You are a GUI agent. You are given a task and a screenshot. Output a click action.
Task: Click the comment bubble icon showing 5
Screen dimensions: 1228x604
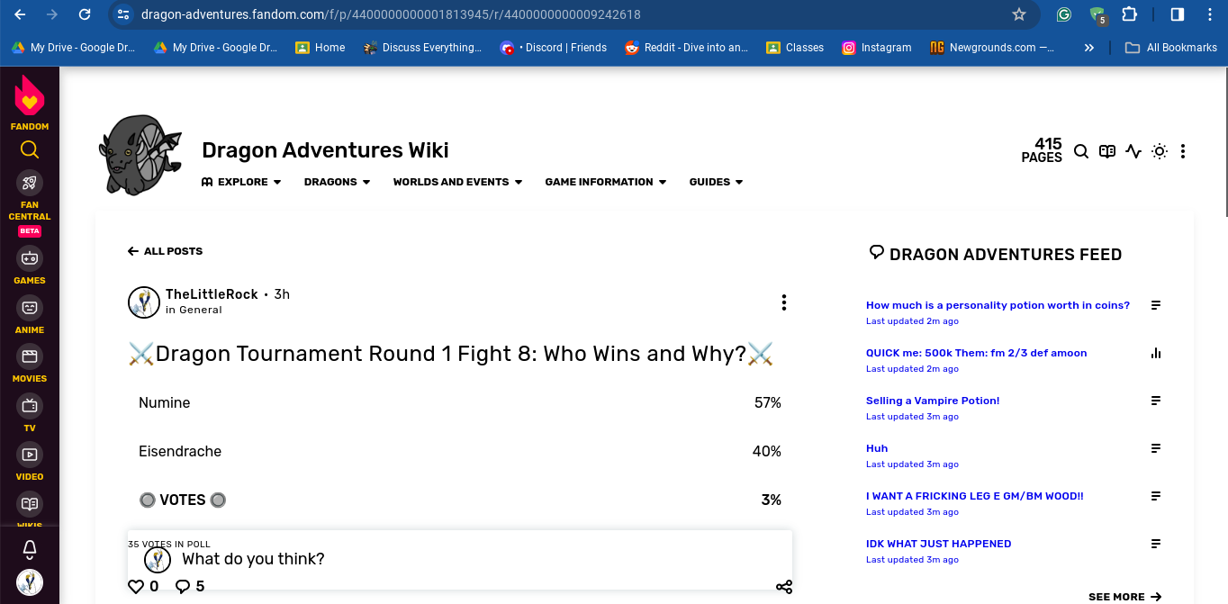point(183,587)
